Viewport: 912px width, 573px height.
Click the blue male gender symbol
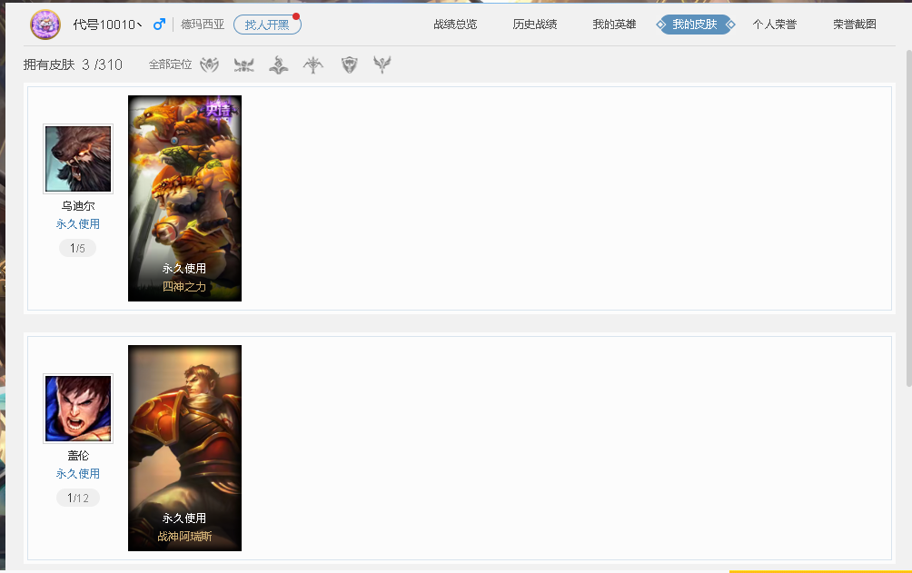pyautogui.click(x=159, y=25)
